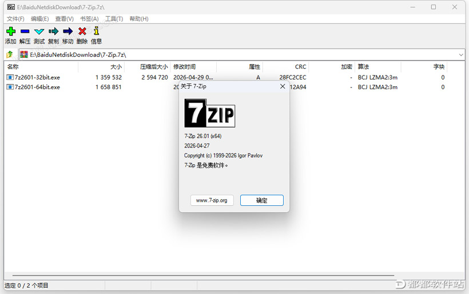Select file name 7z2601-64bit.exe
The width and height of the screenshot is (469, 294).
pos(37,87)
